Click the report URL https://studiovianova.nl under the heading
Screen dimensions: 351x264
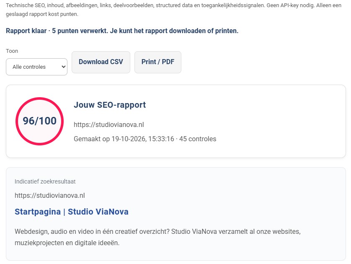click(109, 124)
